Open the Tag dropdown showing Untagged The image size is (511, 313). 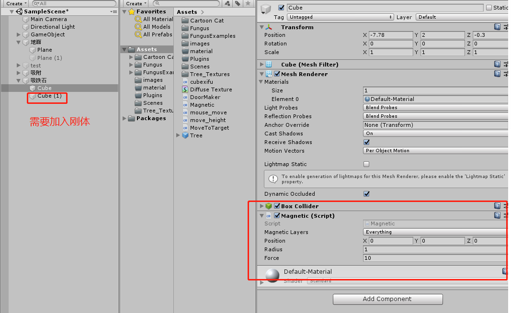click(340, 17)
